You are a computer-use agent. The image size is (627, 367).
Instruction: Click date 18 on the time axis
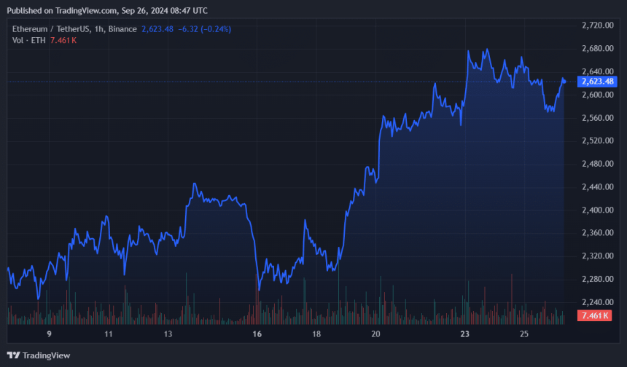316,334
